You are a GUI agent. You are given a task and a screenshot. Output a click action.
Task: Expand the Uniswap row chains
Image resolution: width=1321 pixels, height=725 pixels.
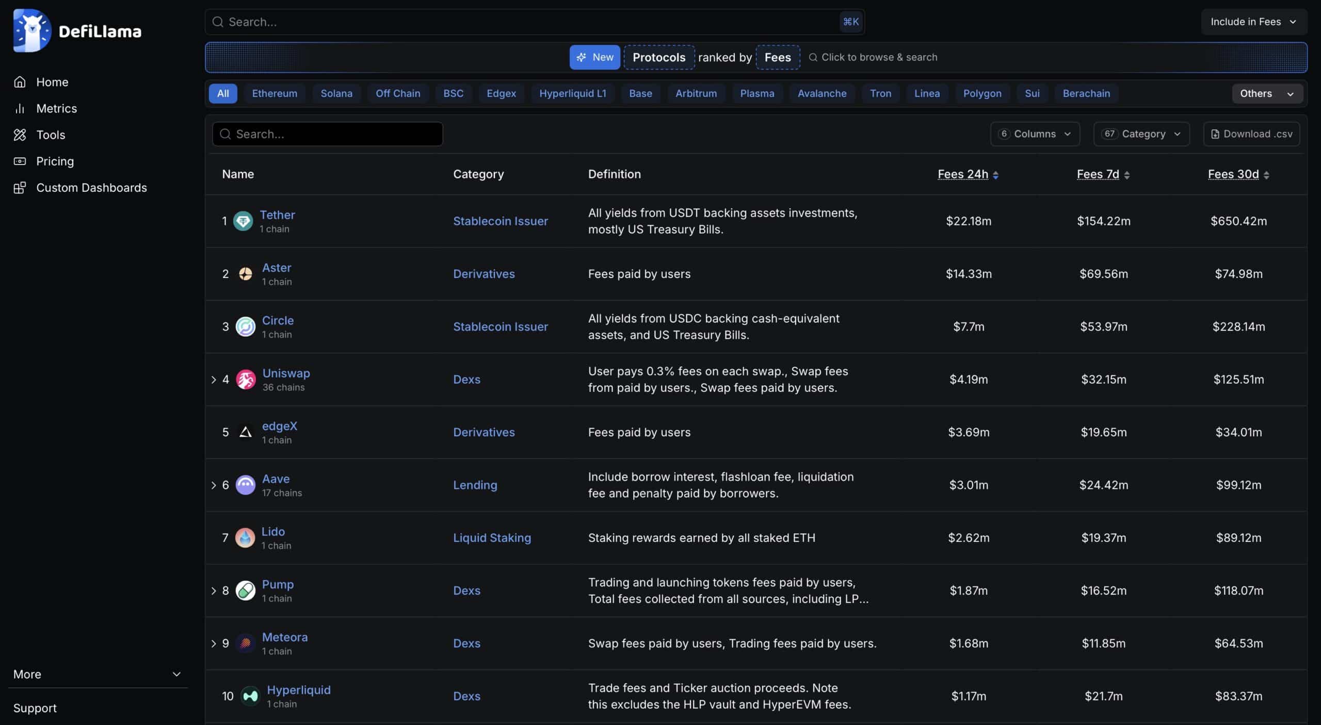click(214, 380)
